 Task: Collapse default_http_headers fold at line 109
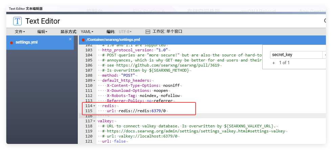click(94, 80)
